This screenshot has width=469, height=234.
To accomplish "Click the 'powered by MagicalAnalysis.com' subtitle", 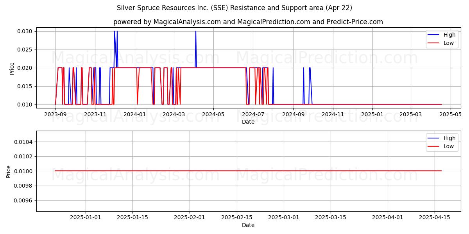I will click(248, 22).
